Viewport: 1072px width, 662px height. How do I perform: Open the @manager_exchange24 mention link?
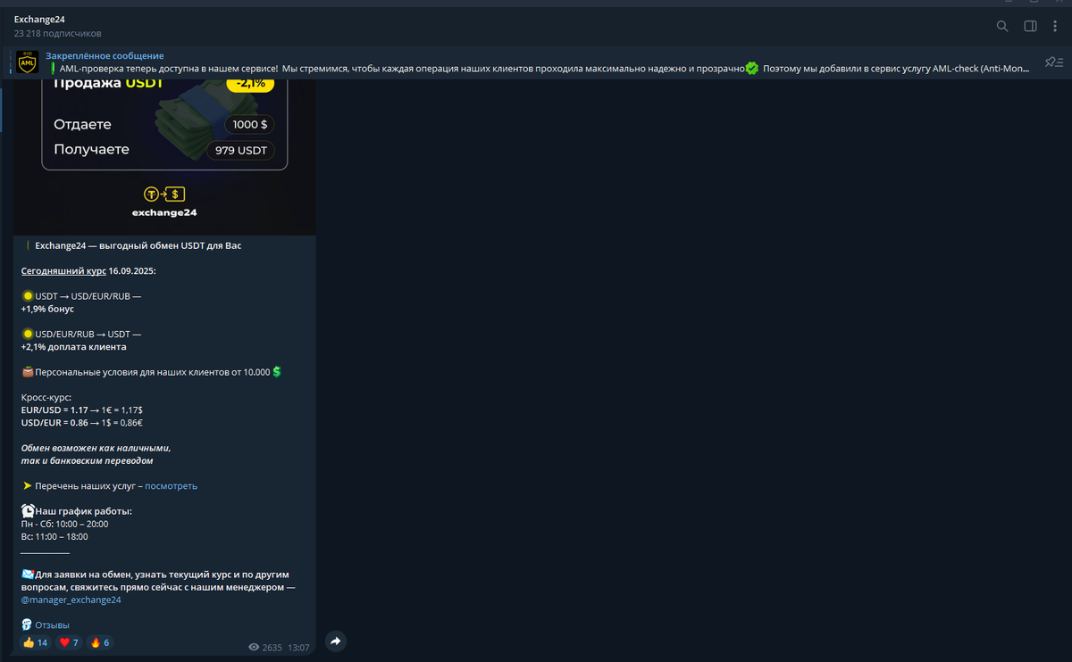pos(71,600)
